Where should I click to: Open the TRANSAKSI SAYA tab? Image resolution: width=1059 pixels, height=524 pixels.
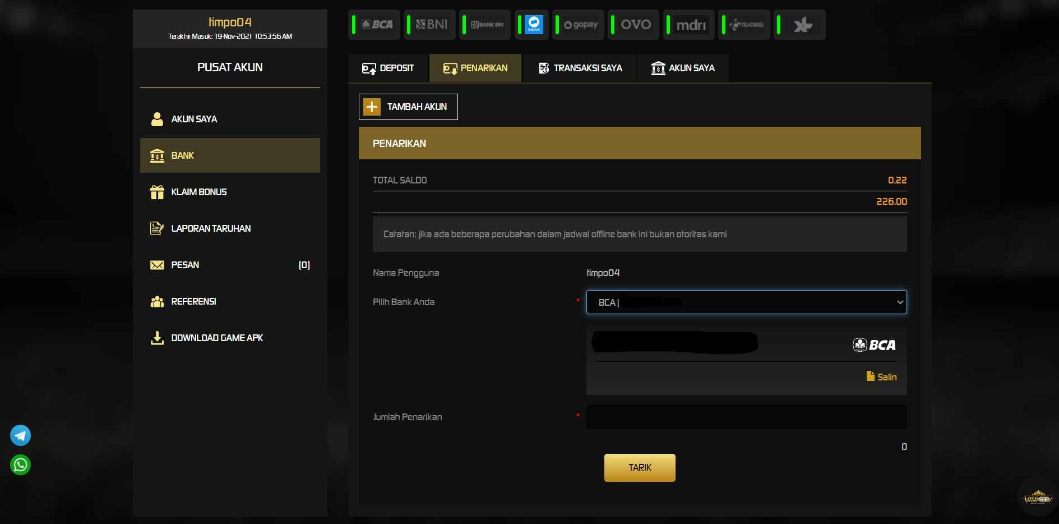pos(580,68)
